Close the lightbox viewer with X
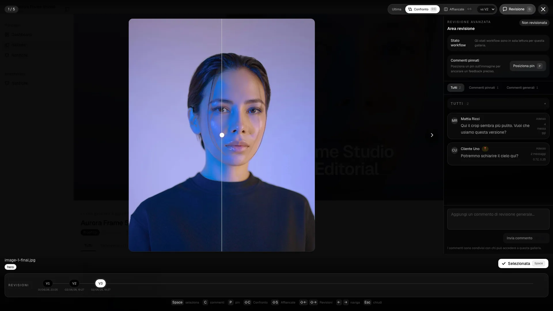553x311 pixels. [543, 9]
